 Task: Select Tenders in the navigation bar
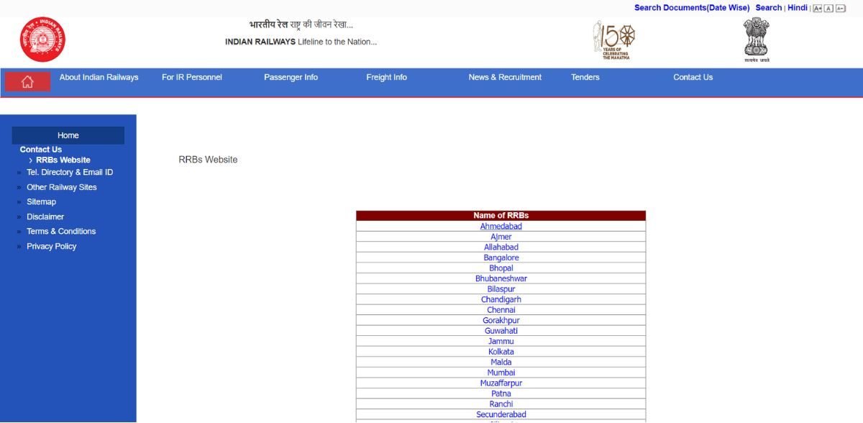[585, 78]
